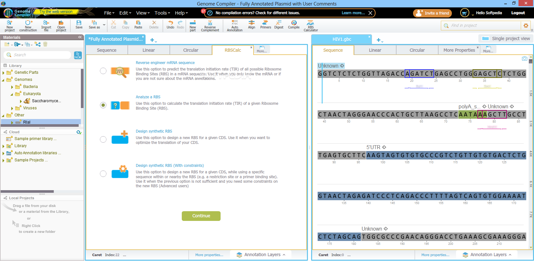The image size is (534, 261).
Task: Add new tab next to HIV1.gbc
Action: tap(379, 40)
